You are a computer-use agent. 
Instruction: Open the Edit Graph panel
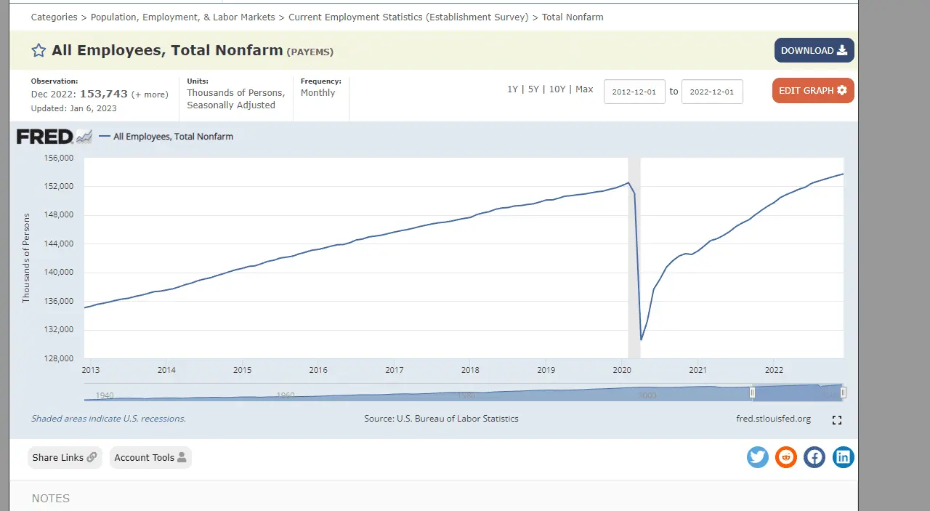pyautogui.click(x=812, y=91)
